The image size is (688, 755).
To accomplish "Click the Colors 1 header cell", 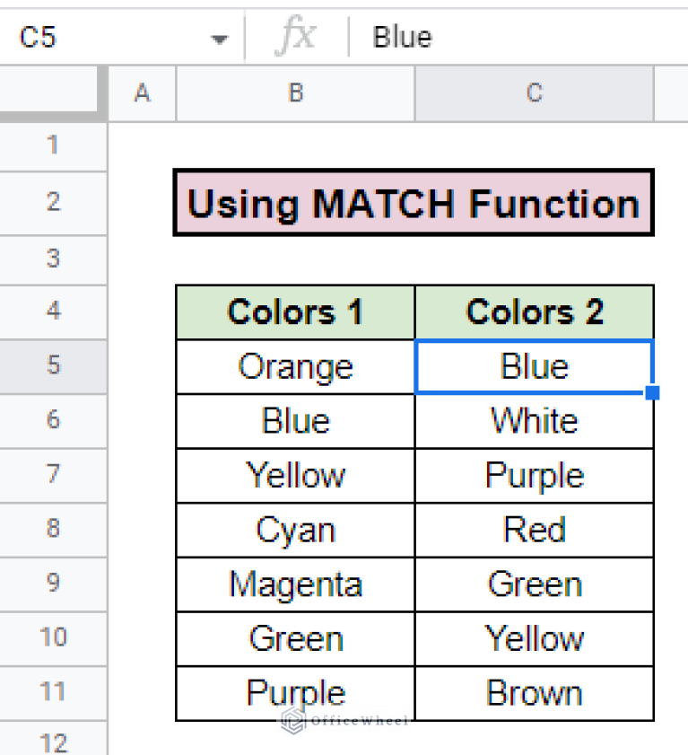I will click(294, 312).
